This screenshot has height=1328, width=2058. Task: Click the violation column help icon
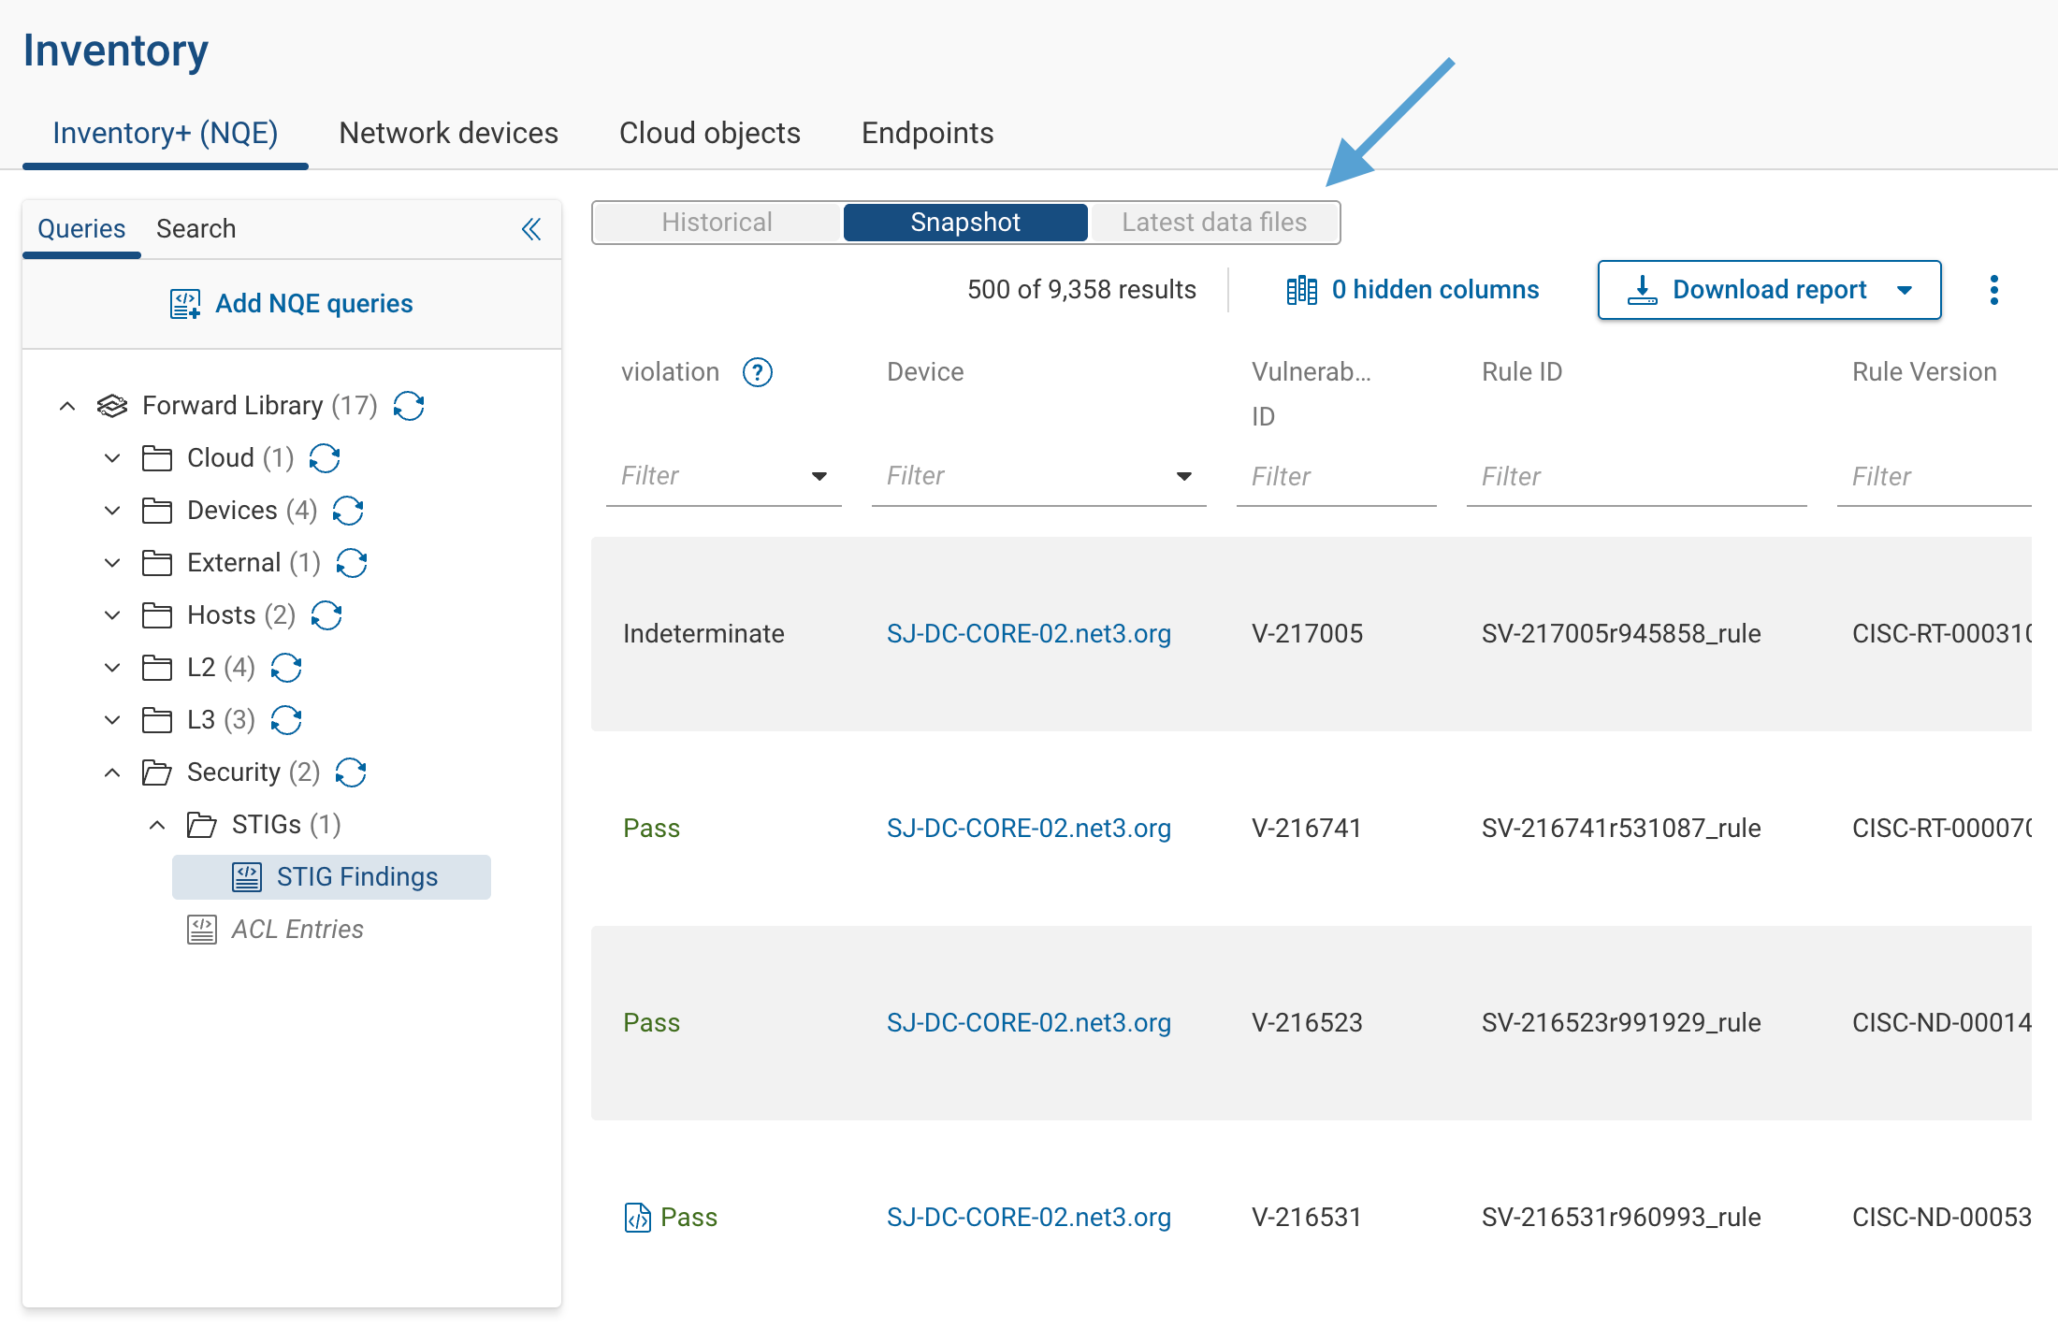pyautogui.click(x=758, y=371)
